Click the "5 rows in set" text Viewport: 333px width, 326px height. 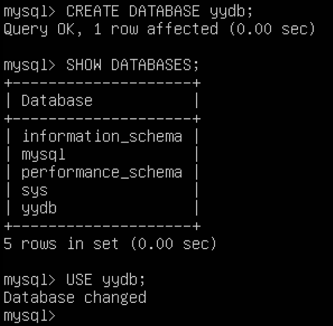61,244
